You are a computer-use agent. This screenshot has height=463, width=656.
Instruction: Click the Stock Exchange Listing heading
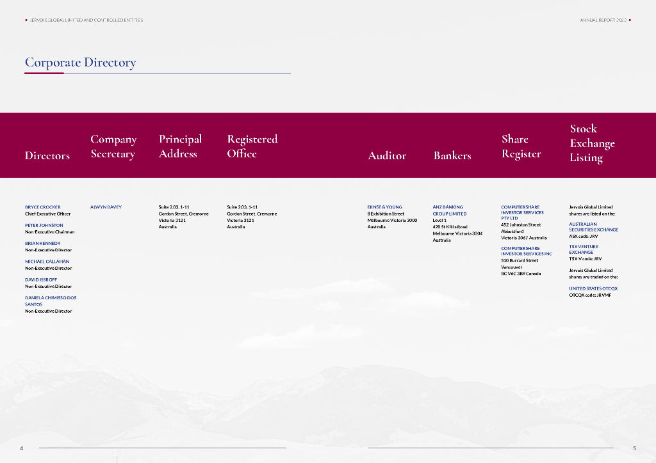tap(592, 143)
